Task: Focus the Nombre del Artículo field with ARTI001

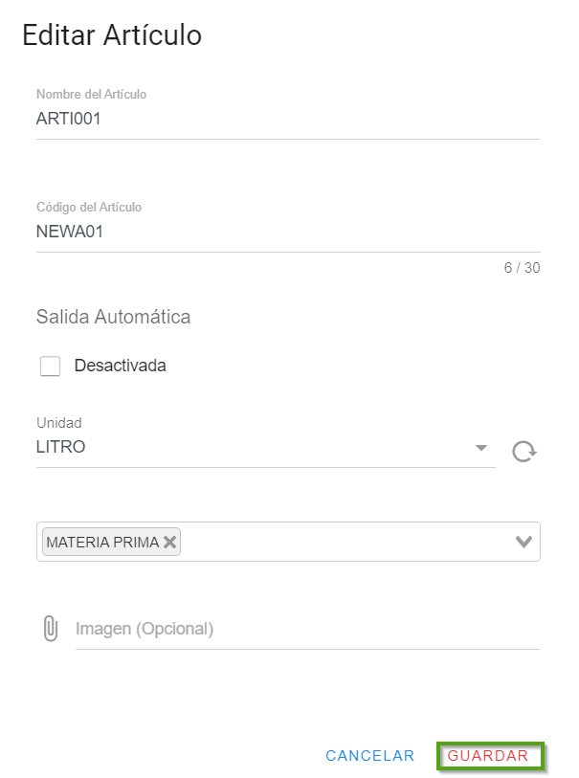Action: 287,120
